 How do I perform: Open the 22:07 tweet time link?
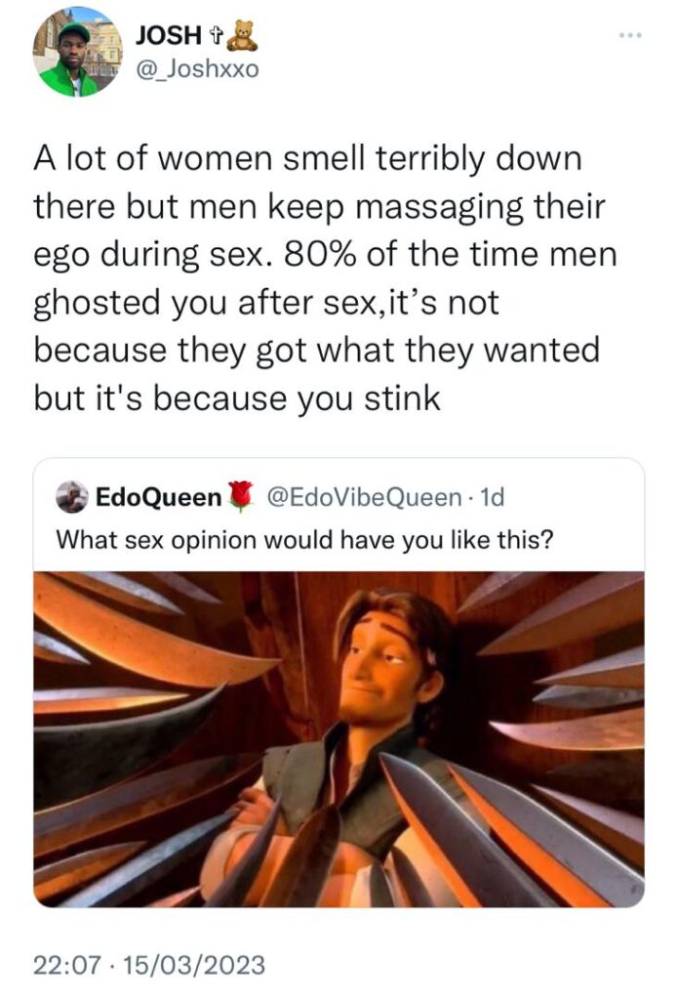coord(66,964)
